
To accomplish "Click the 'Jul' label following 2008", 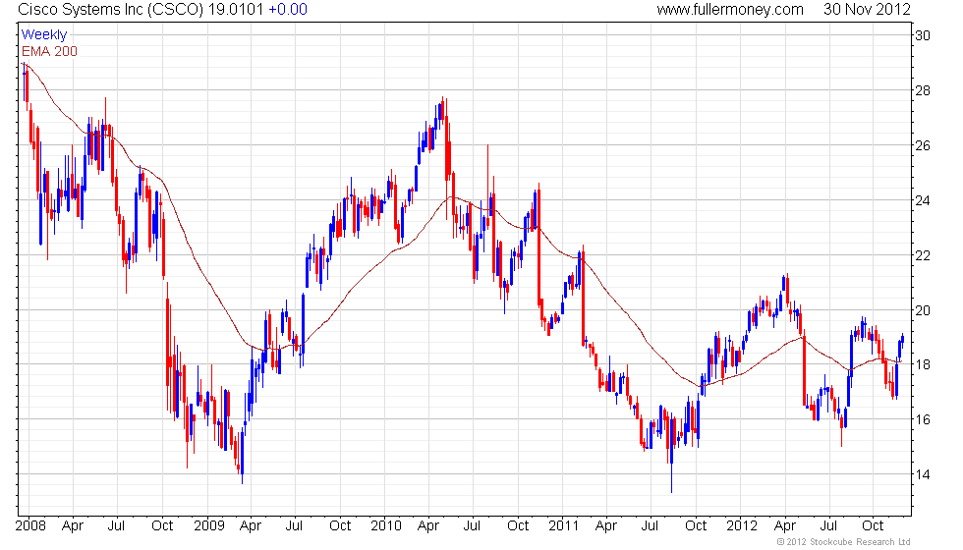I will (116, 526).
